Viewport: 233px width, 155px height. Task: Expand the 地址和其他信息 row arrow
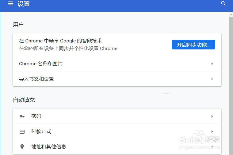[x=212, y=147]
